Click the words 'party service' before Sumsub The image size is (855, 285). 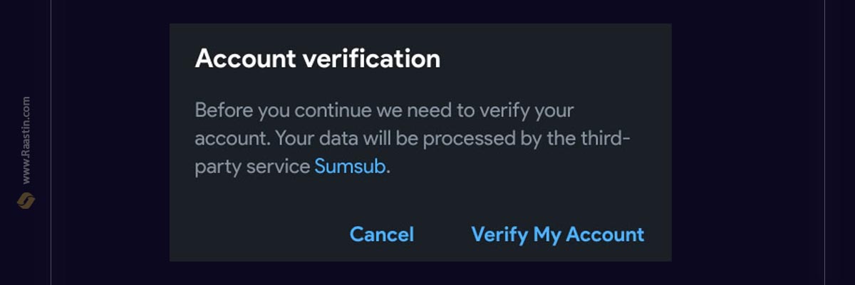(x=252, y=168)
